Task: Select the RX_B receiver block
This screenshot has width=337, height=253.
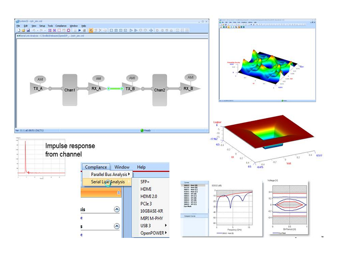Action: [x=189, y=89]
